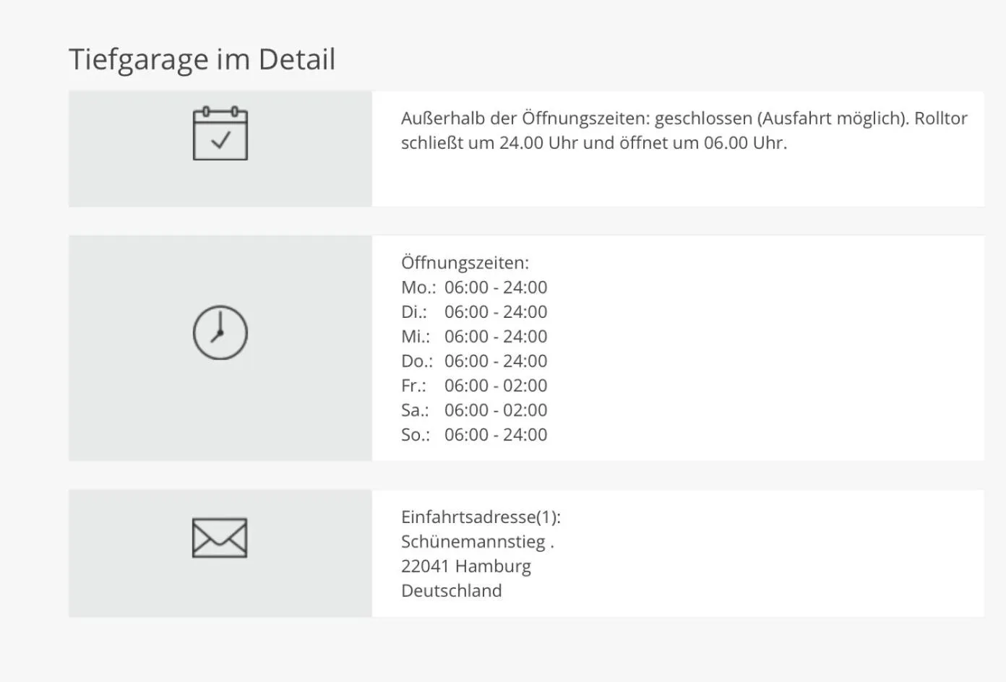The width and height of the screenshot is (1006, 682).
Task: Select Tuesday opening hours row
Action: [x=474, y=312]
